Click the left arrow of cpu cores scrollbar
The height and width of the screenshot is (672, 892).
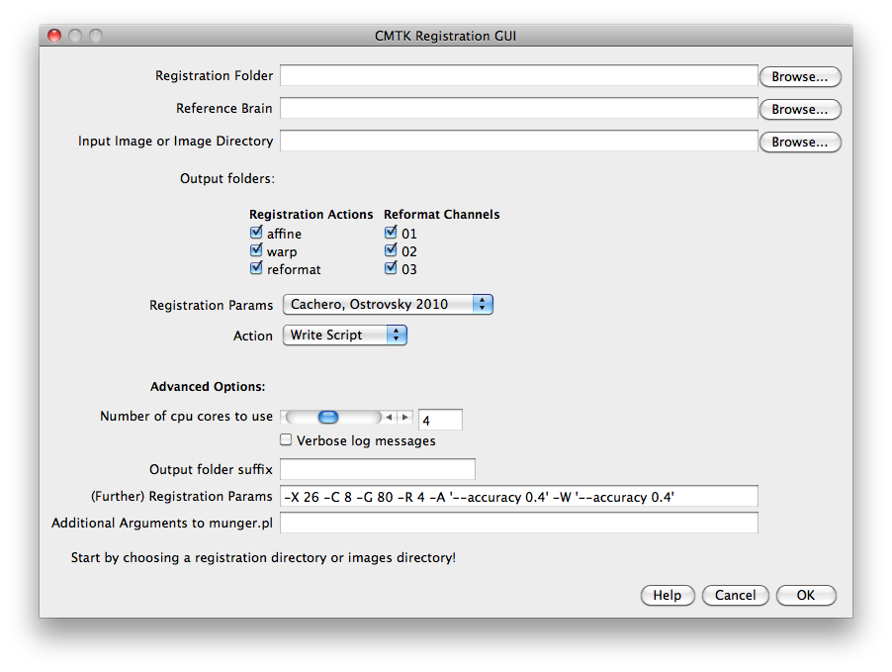pos(390,418)
